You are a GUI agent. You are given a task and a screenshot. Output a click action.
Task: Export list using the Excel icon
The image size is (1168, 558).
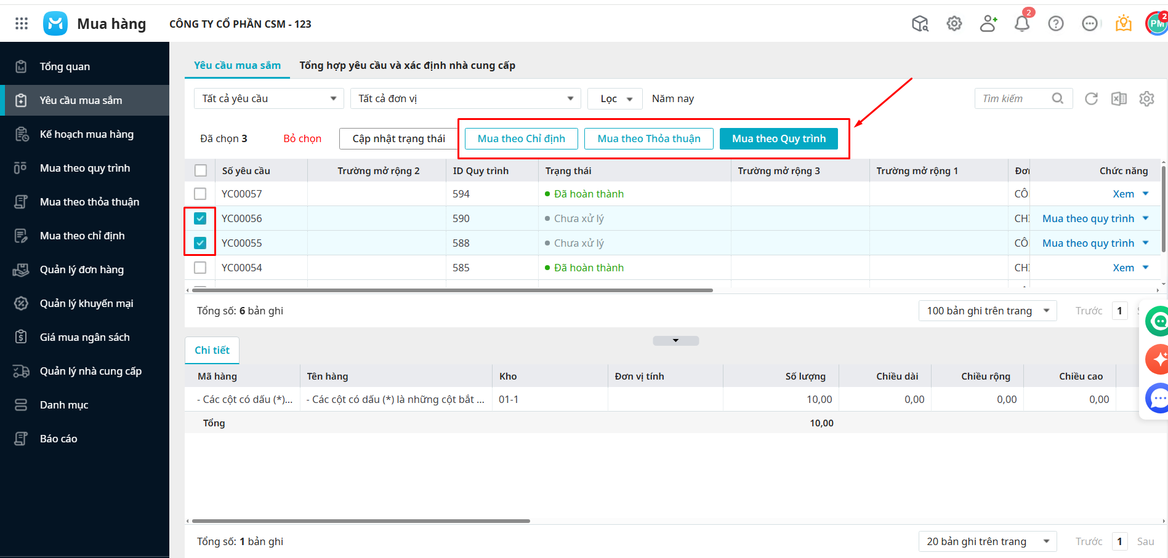coord(1119,98)
